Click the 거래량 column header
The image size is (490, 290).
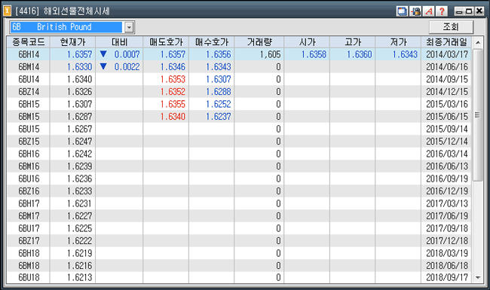pyautogui.click(x=259, y=42)
